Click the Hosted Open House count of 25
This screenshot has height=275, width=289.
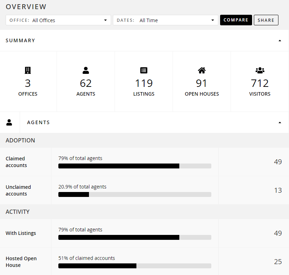coord(278,262)
